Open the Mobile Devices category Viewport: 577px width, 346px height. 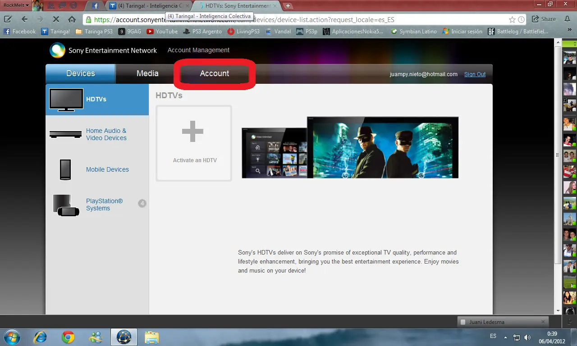(97, 169)
